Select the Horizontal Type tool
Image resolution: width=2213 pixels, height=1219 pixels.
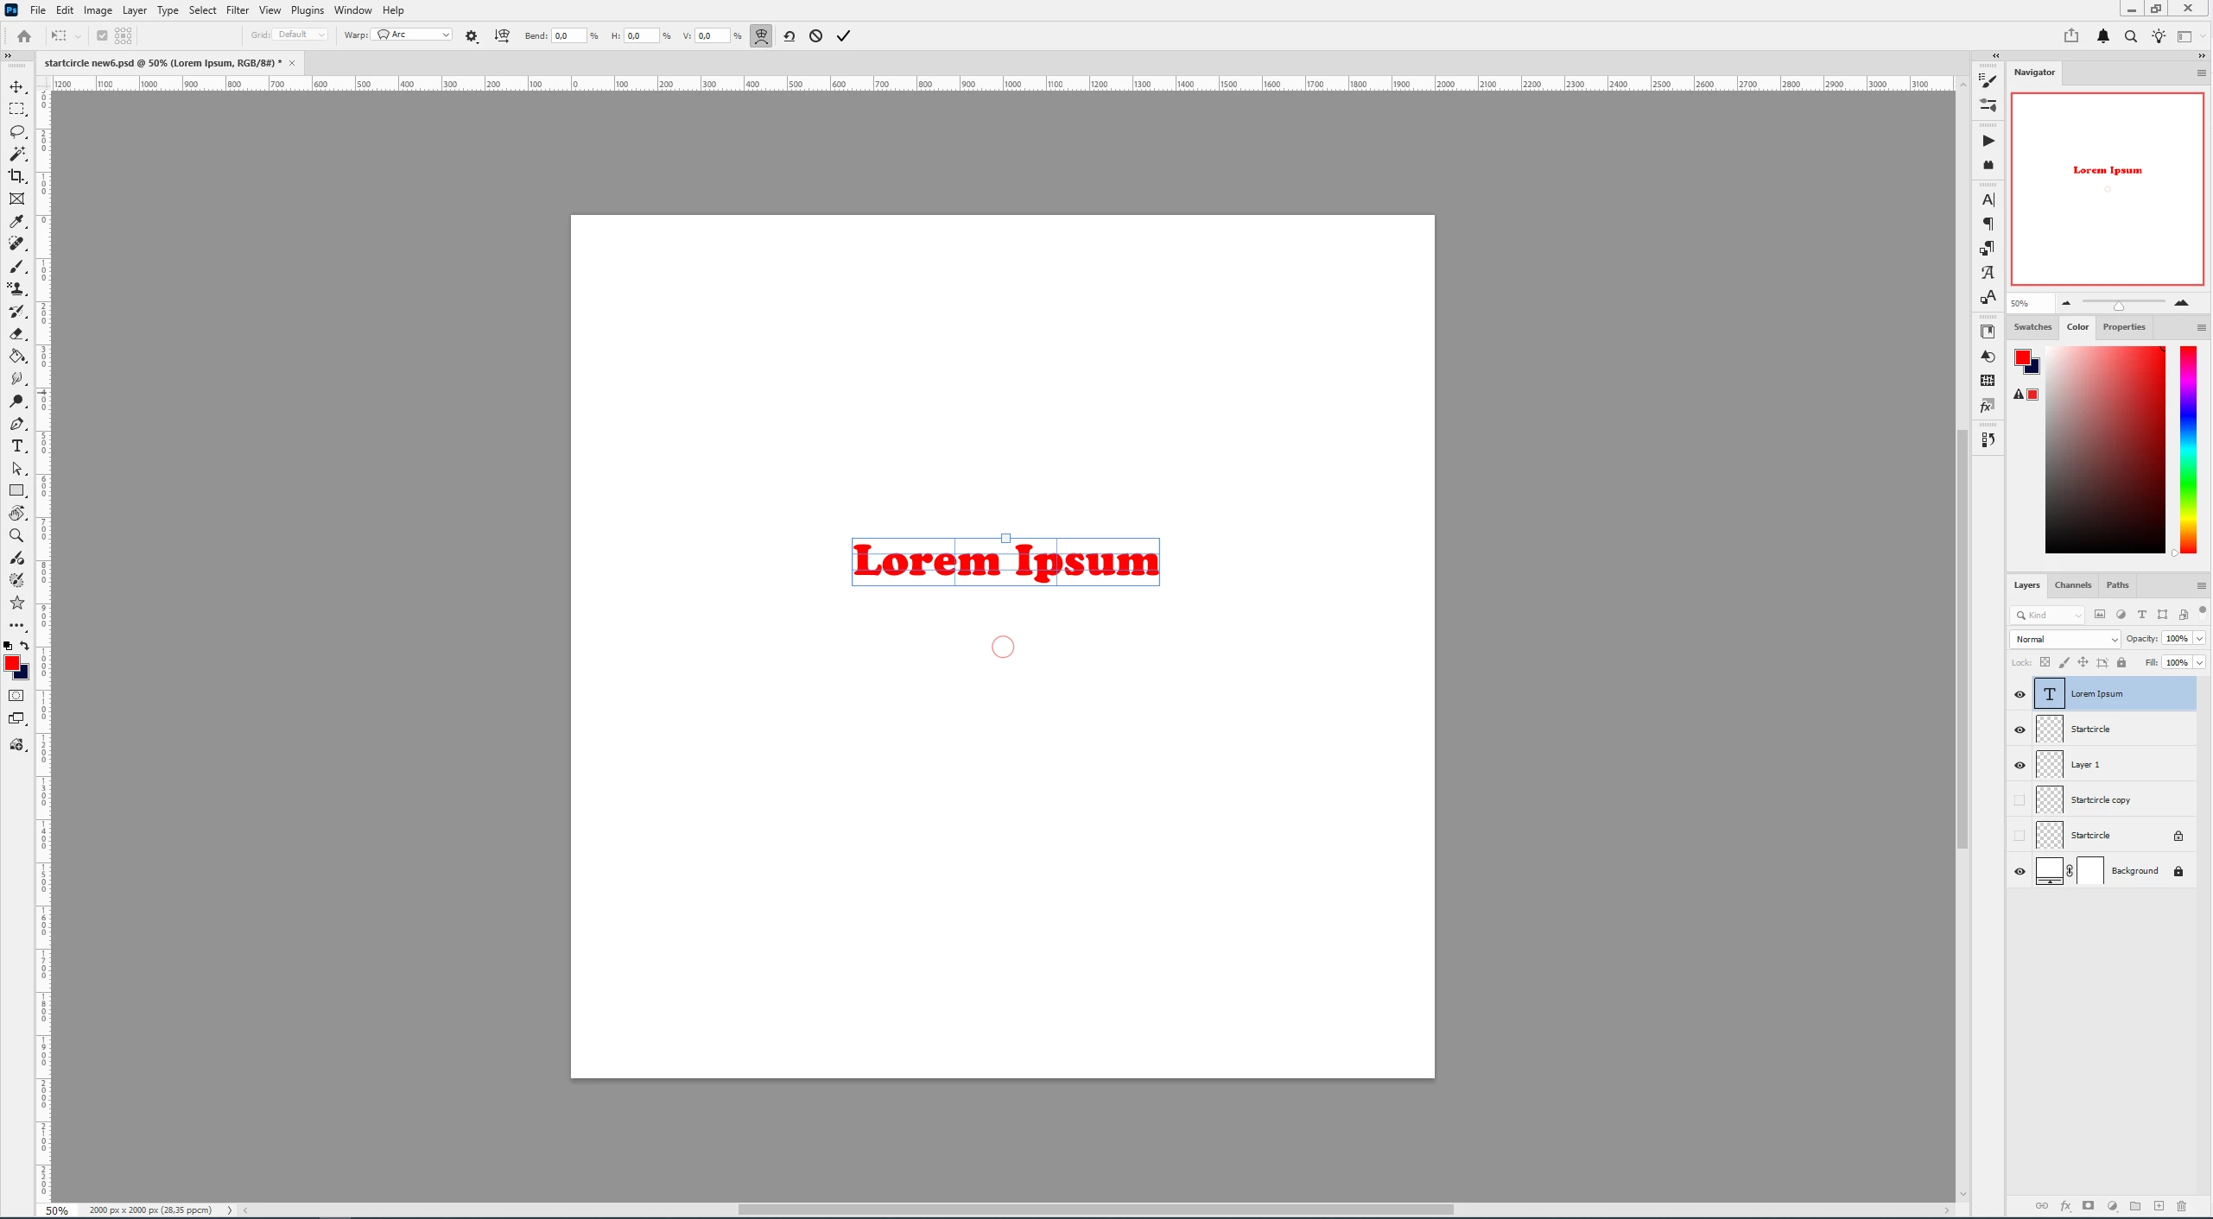point(16,446)
